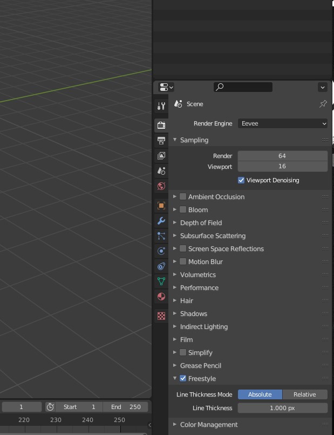The width and height of the screenshot is (334, 435).
Task: Open the Object properties tab
Action: tap(161, 206)
